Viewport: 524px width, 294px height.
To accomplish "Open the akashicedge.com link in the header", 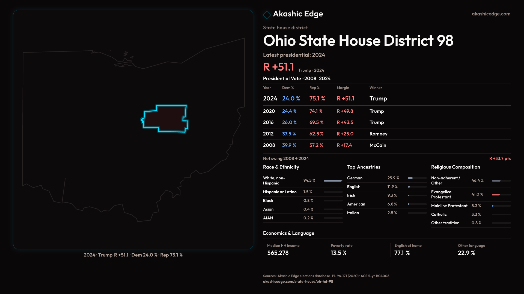I will (491, 14).
